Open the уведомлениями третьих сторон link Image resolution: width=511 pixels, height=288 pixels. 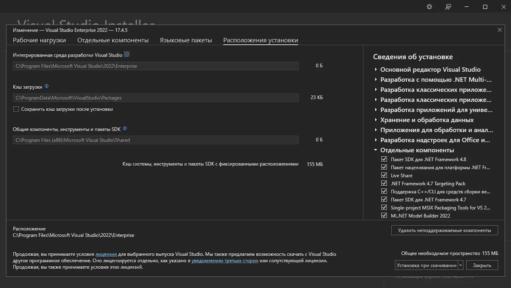pos(225,261)
